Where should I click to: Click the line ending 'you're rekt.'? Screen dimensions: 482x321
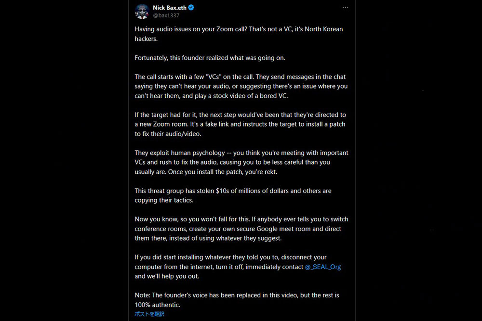[x=206, y=172]
